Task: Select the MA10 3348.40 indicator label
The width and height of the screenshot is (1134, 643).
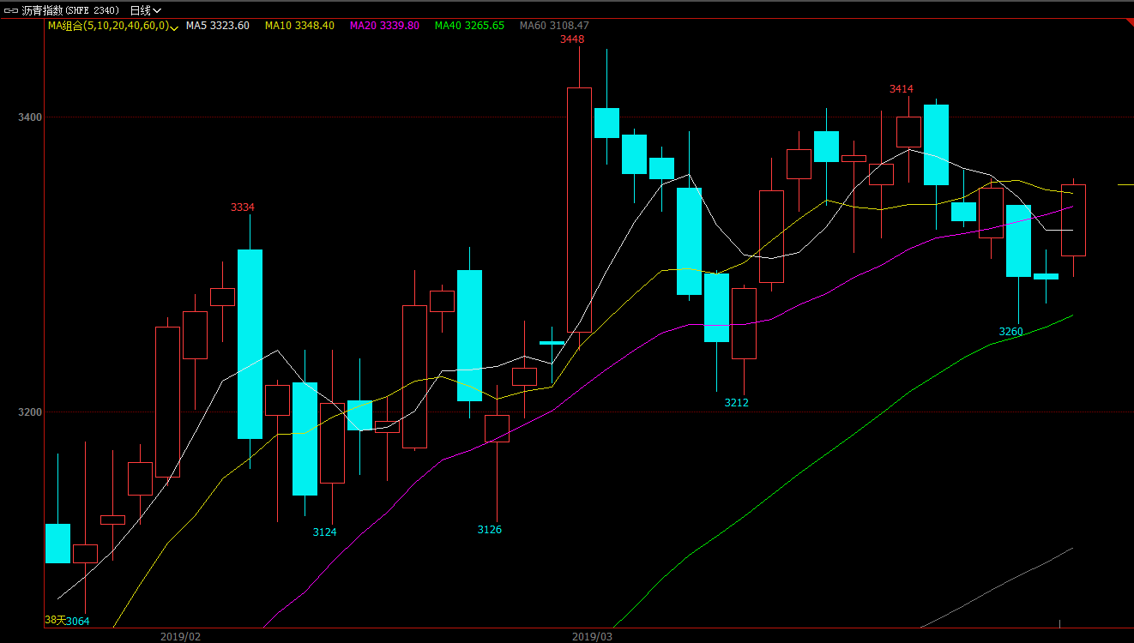Action: (x=299, y=26)
